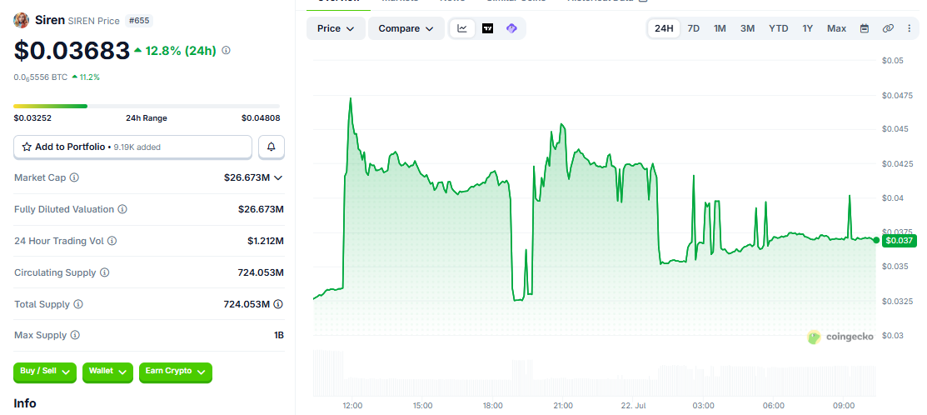Image resolution: width=927 pixels, height=415 pixels.
Task: Show the Circulating Supply info tooltip
Action: click(105, 272)
